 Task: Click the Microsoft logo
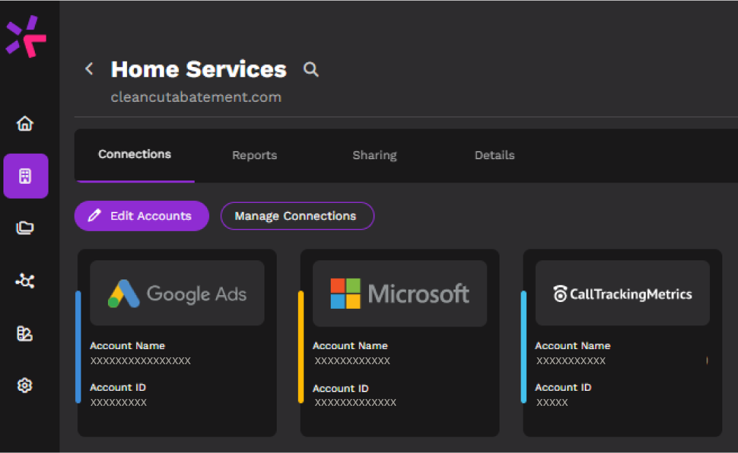click(400, 294)
